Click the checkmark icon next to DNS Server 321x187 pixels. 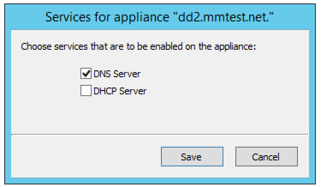pyautogui.click(x=86, y=73)
